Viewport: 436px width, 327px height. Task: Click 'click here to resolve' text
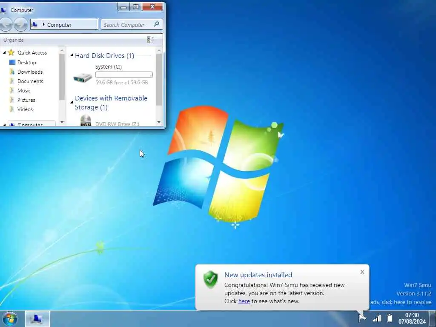(407, 302)
